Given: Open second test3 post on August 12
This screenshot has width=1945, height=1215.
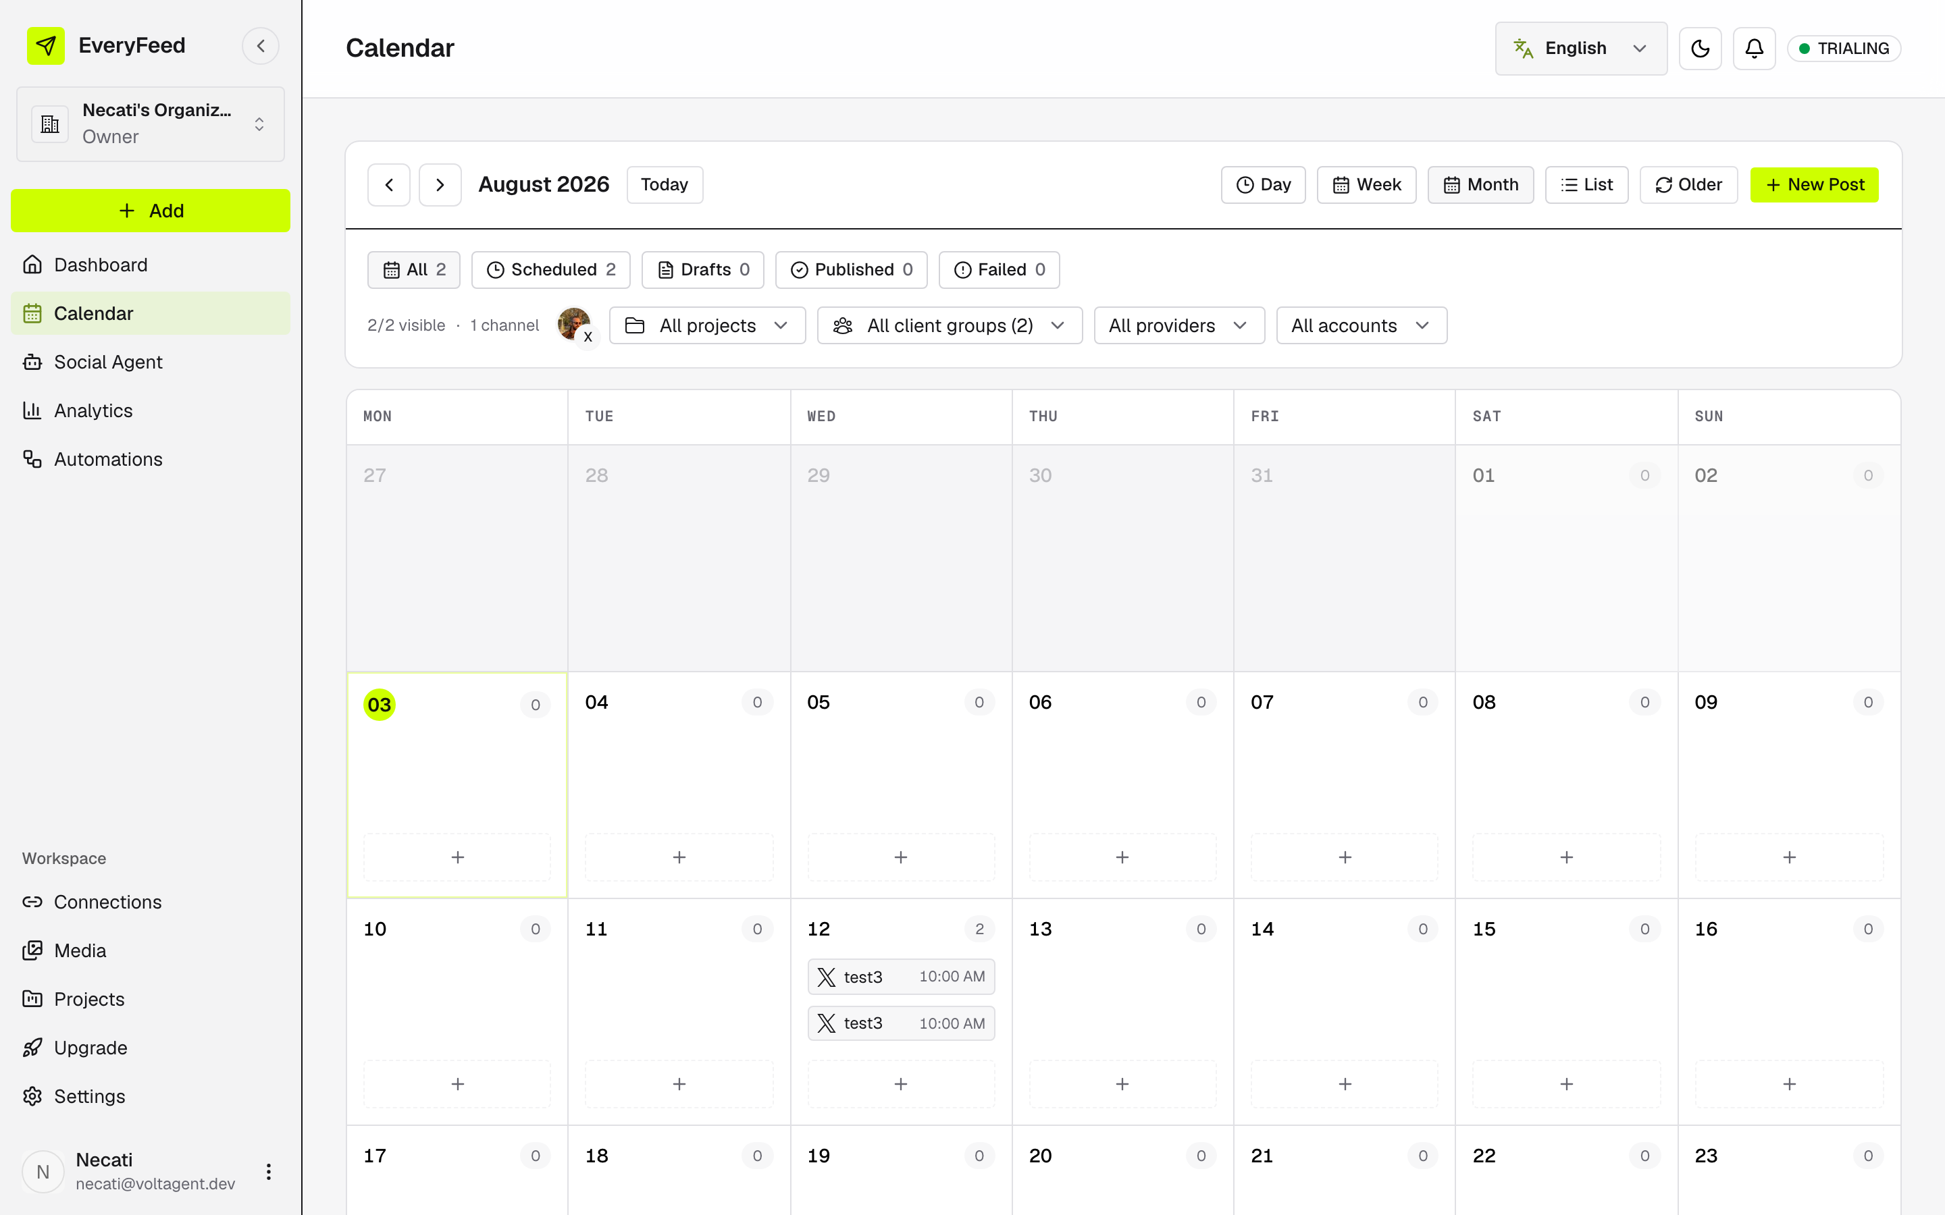Looking at the screenshot, I should tap(901, 1023).
